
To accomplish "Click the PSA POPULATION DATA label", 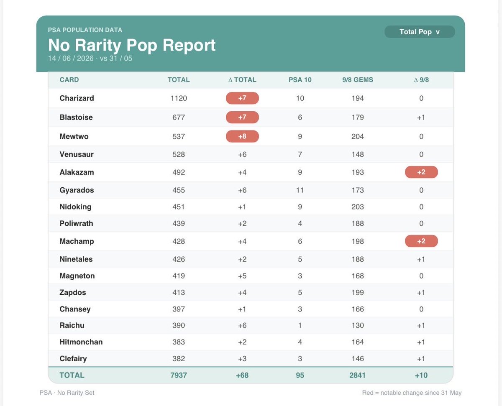I will coord(85,30).
